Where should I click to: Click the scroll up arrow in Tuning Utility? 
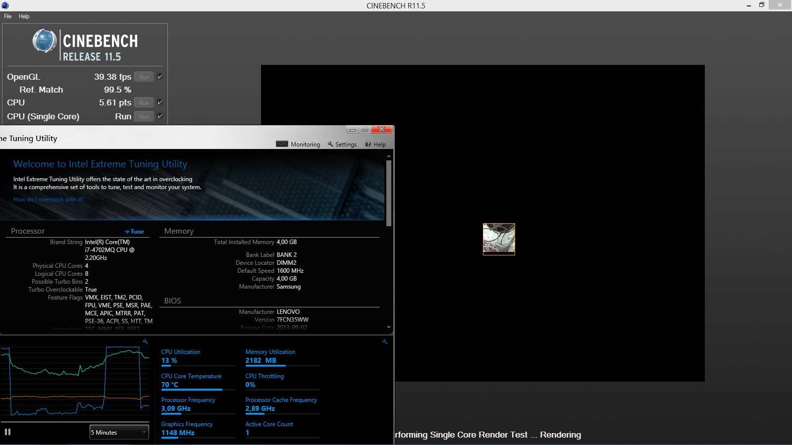pyautogui.click(x=389, y=156)
